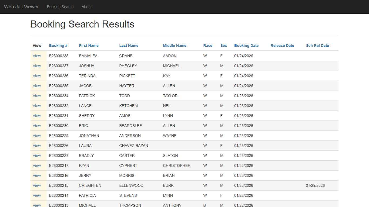Sort results by Middle Name

pyautogui.click(x=175, y=46)
